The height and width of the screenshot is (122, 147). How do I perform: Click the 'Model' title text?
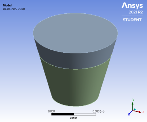[x=7, y=5]
